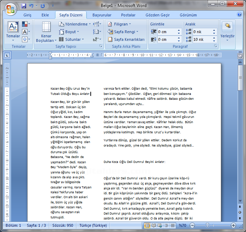Increase left indent with up arrow
246x232 pixels.
coord(179,30)
